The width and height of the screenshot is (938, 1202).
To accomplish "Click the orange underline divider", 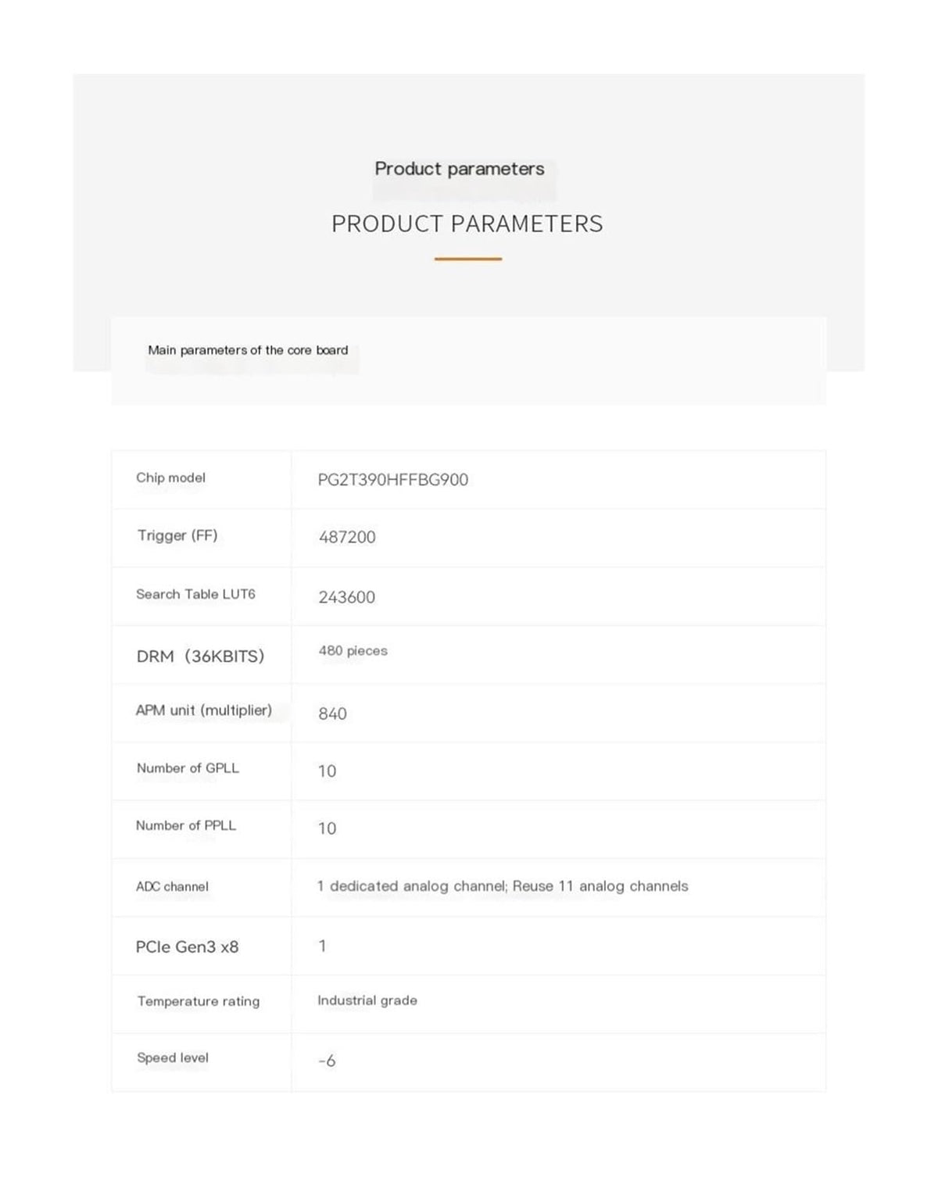I will click(x=468, y=259).
